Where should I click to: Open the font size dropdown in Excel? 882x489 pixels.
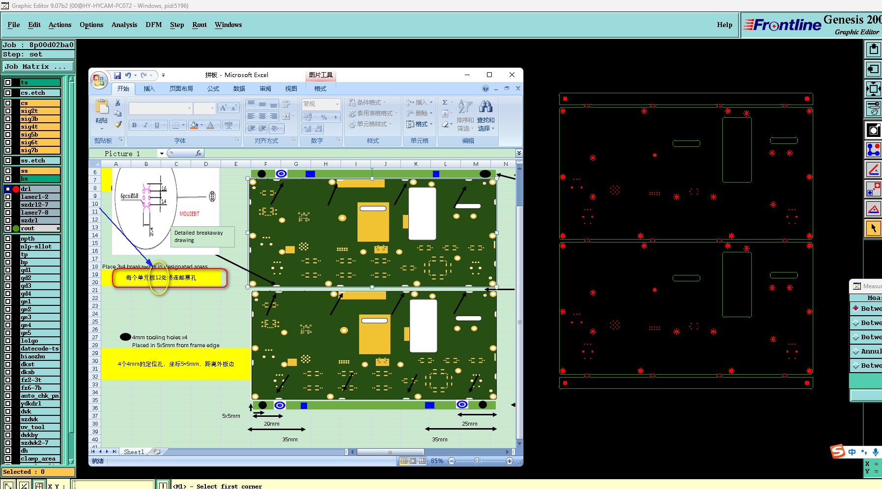click(212, 108)
